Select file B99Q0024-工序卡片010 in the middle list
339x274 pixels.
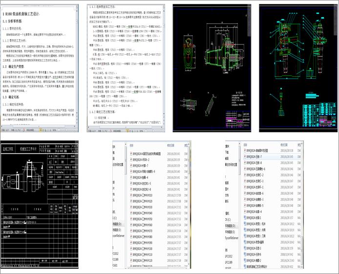pyautogui.click(x=142, y=195)
